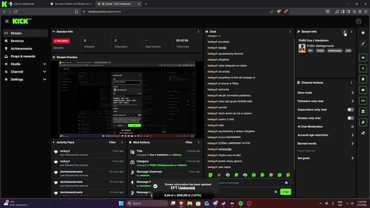Click the info icon in right sidebar

pos(363,33)
